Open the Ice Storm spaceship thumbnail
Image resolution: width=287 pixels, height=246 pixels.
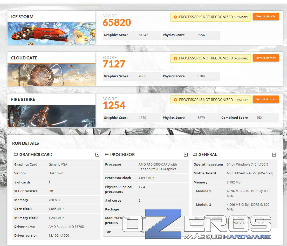[x=51, y=33]
